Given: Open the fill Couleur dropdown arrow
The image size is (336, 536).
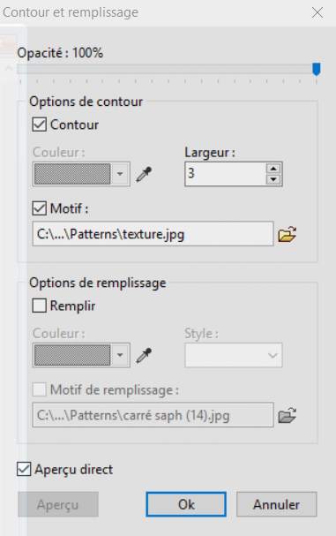Looking at the screenshot, I should [120, 355].
